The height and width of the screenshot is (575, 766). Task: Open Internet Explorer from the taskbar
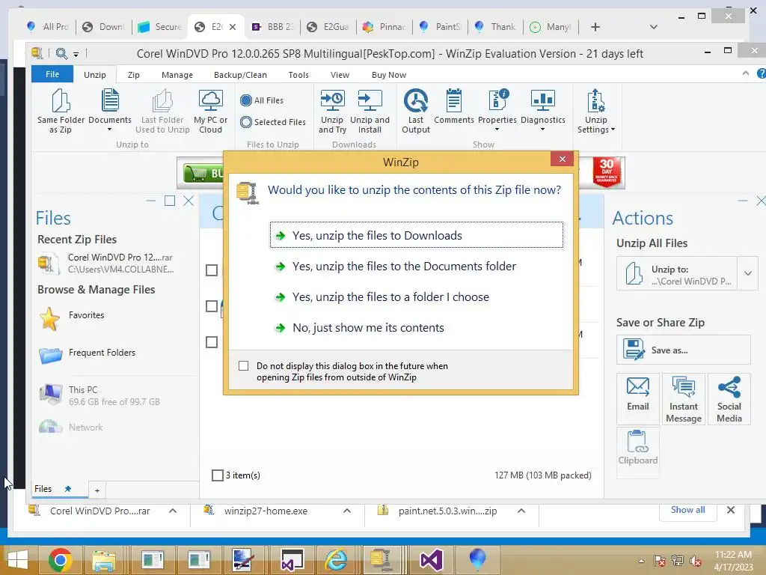pyautogui.click(x=336, y=560)
